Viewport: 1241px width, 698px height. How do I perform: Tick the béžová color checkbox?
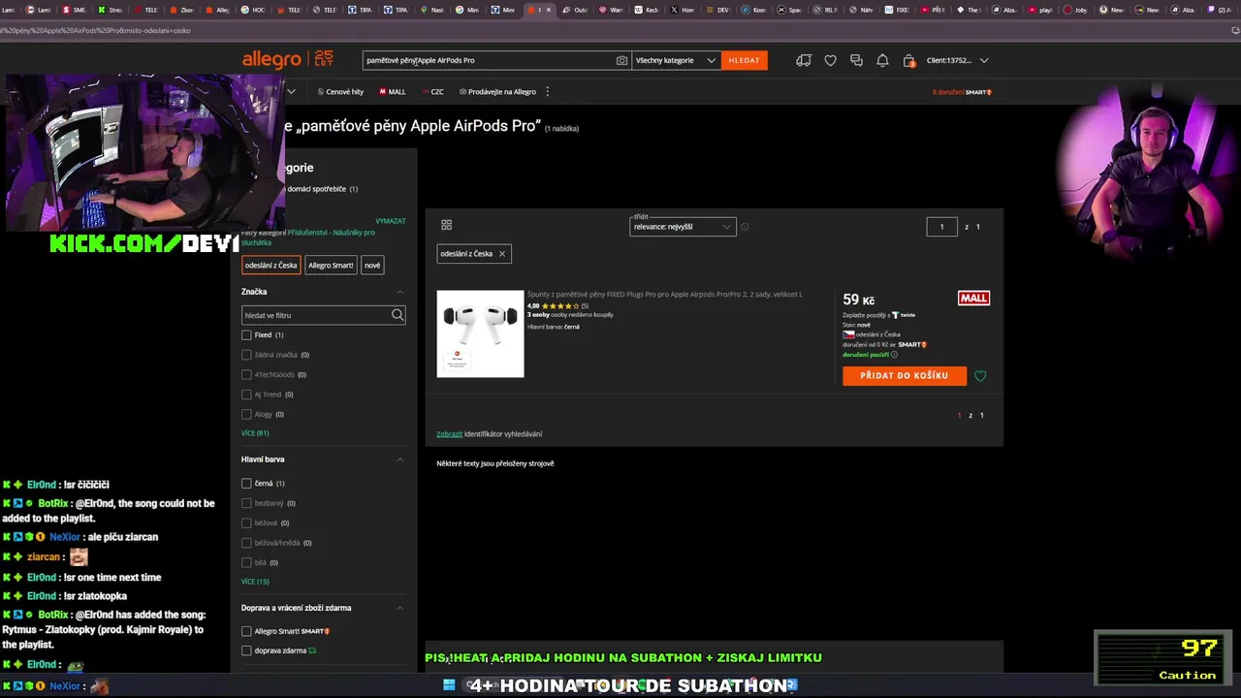(x=246, y=523)
